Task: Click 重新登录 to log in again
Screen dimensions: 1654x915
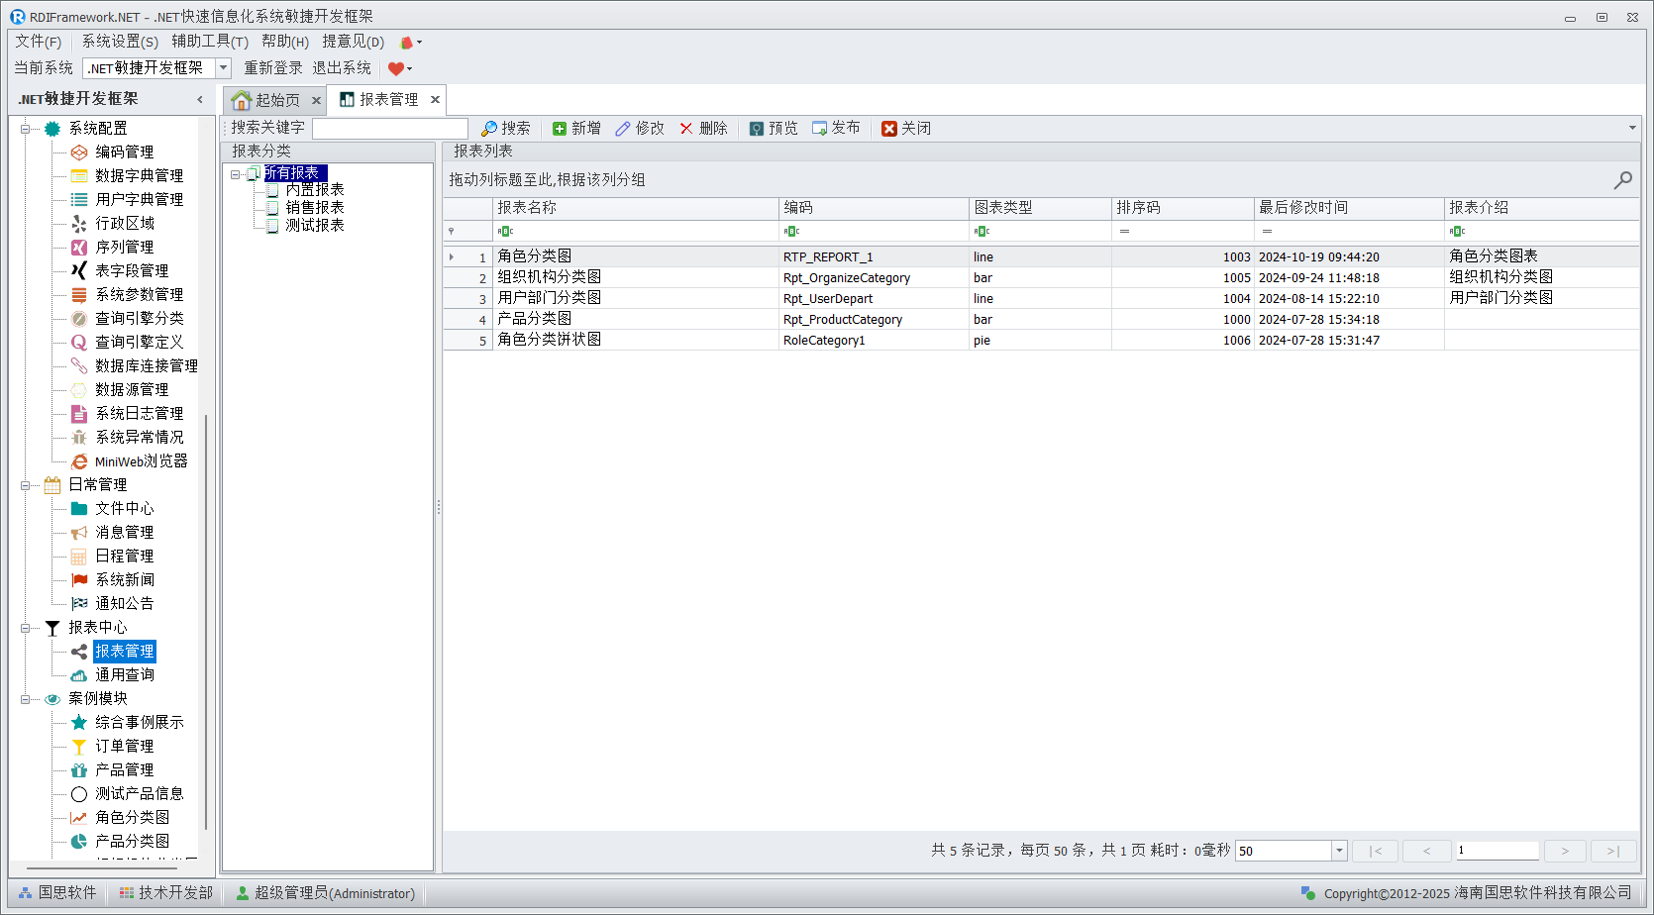Action: [273, 68]
